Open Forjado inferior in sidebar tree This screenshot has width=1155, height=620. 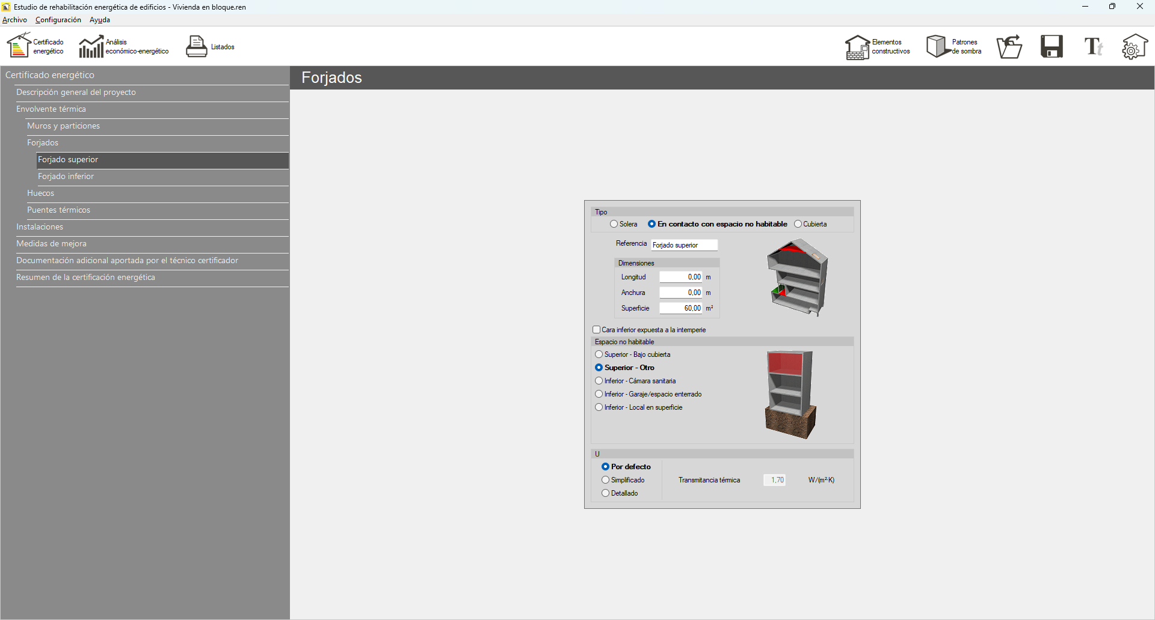(x=66, y=177)
